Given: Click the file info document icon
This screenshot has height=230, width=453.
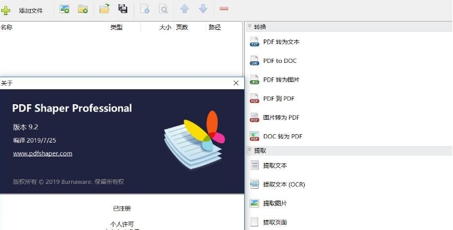Looking at the screenshot, I should [145, 8].
